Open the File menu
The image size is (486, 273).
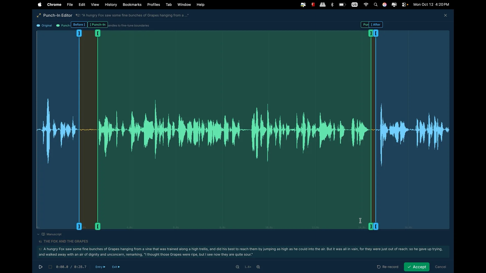[70, 5]
